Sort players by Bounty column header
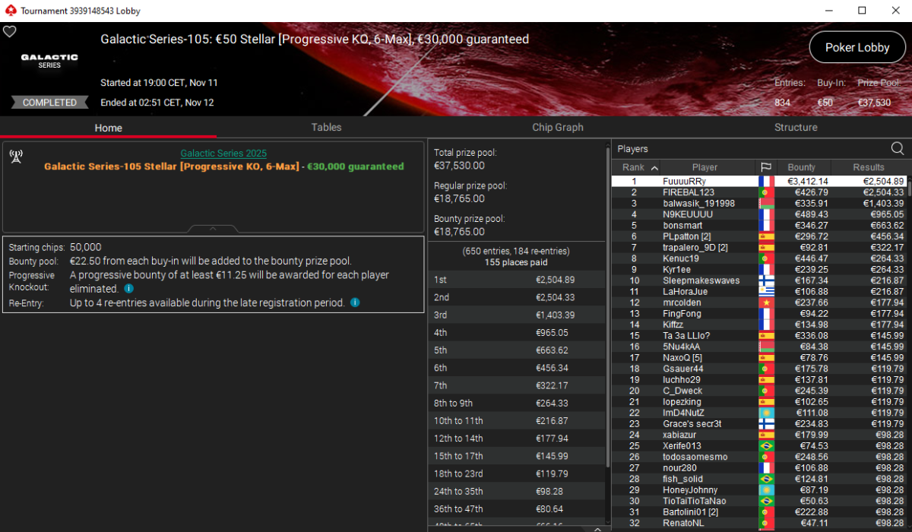The image size is (912, 532). pyautogui.click(x=801, y=167)
